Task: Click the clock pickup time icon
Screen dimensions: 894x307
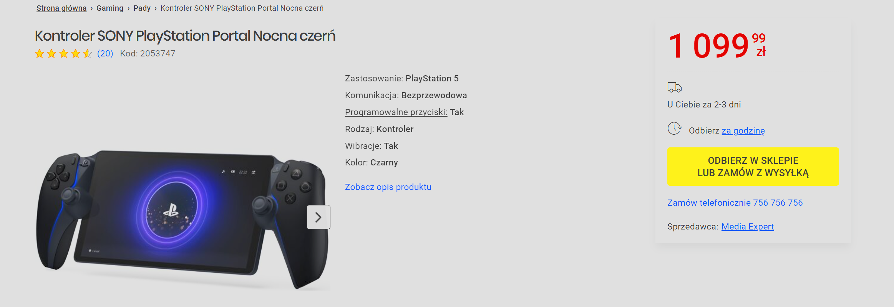Action: (x=674, y=129)
